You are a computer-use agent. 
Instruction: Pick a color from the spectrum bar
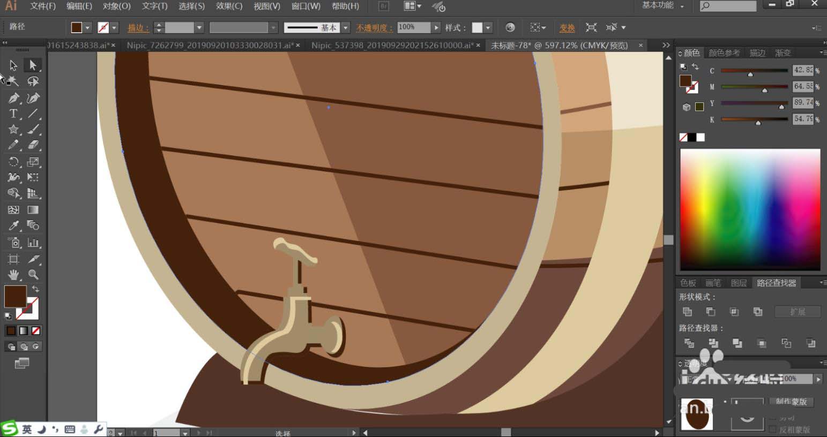coord(750,209)
